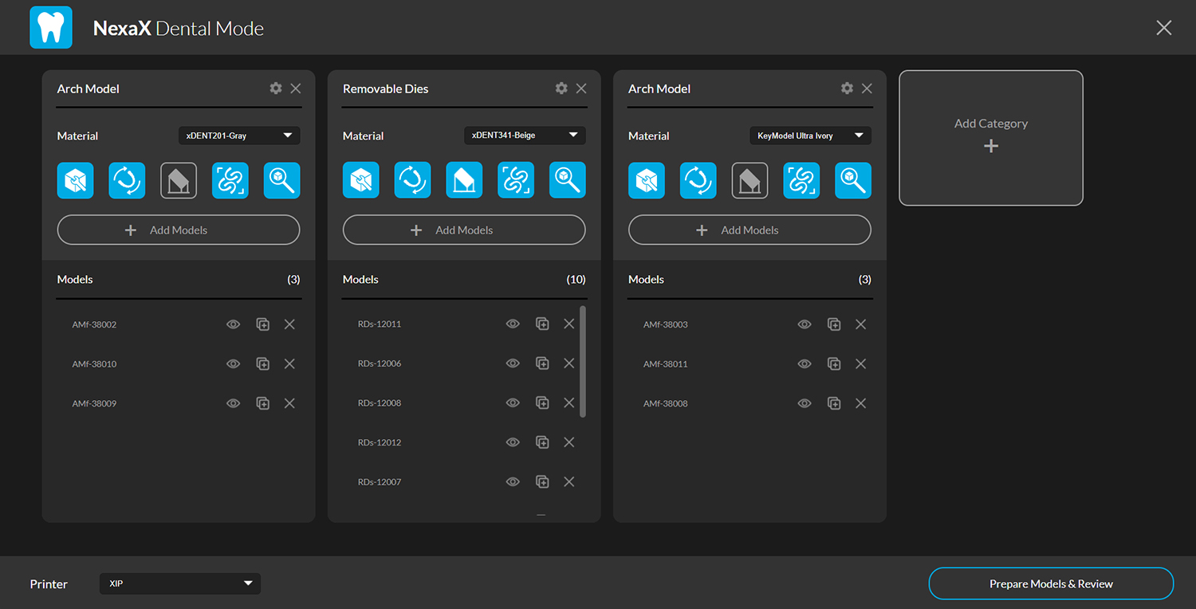This screenshot has height=609, width=1196.
Task: Toggle the supports icon in Removable Dies
Action: 464,180
